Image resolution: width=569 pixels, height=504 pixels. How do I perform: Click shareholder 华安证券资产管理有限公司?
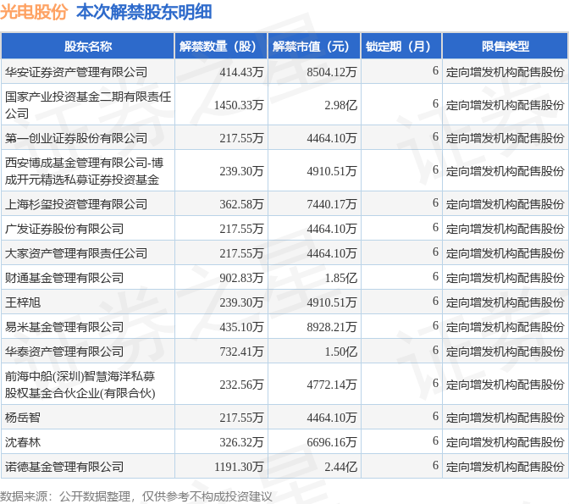(x=76, y=72)
